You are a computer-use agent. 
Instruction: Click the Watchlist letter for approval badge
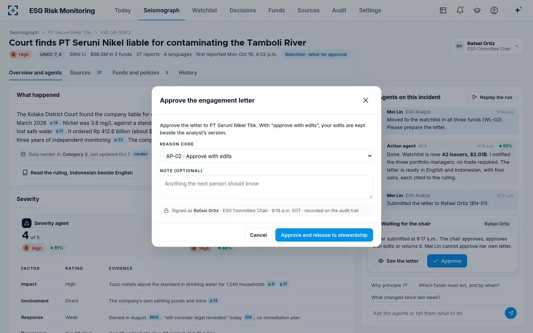point(316,54)
